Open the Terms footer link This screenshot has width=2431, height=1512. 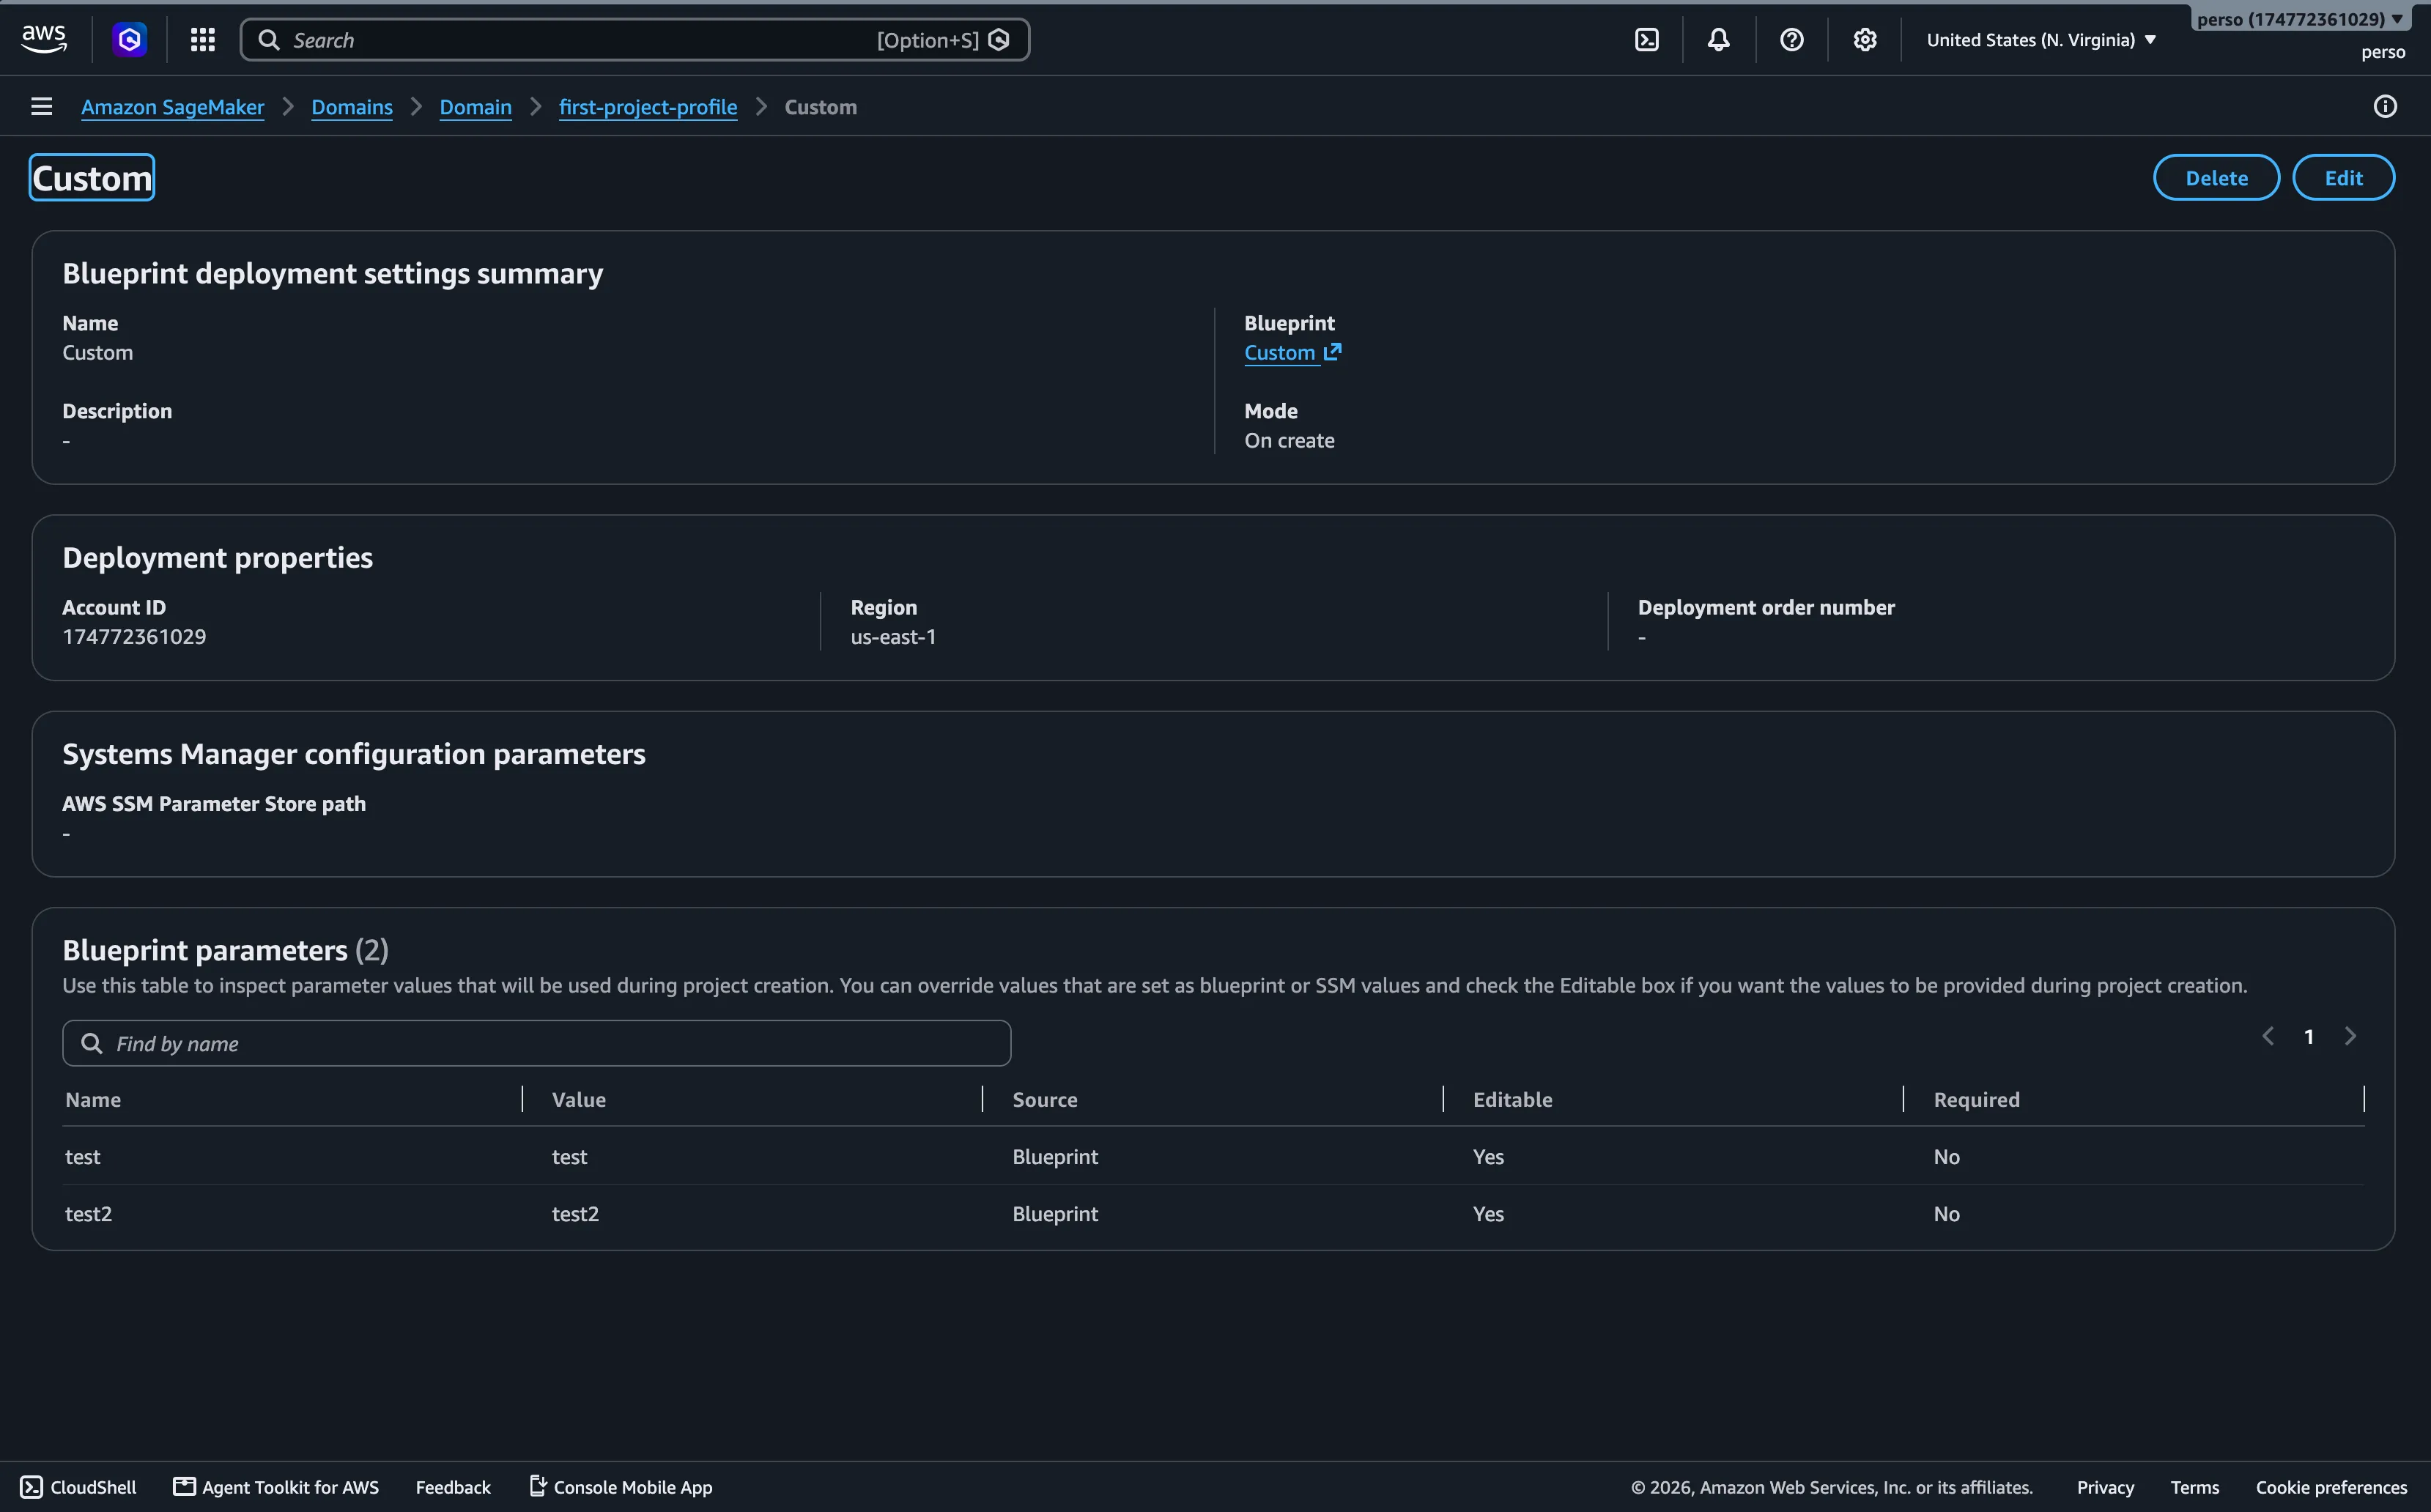pos(2194,1487)
